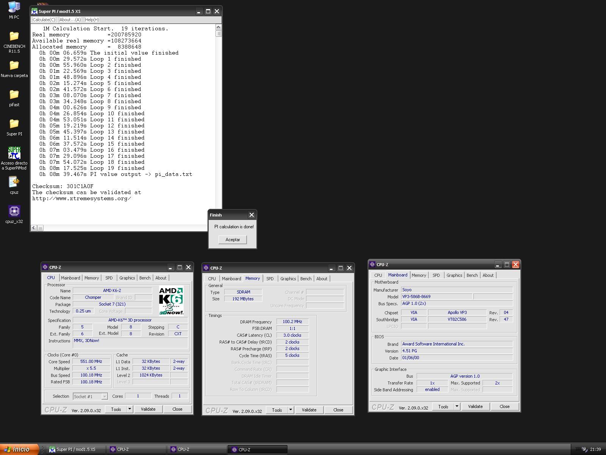Open SPD tab in CPU window

point(109,278)
